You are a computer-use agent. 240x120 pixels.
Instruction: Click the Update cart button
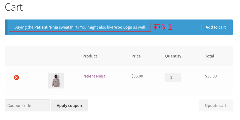(215, 106)
